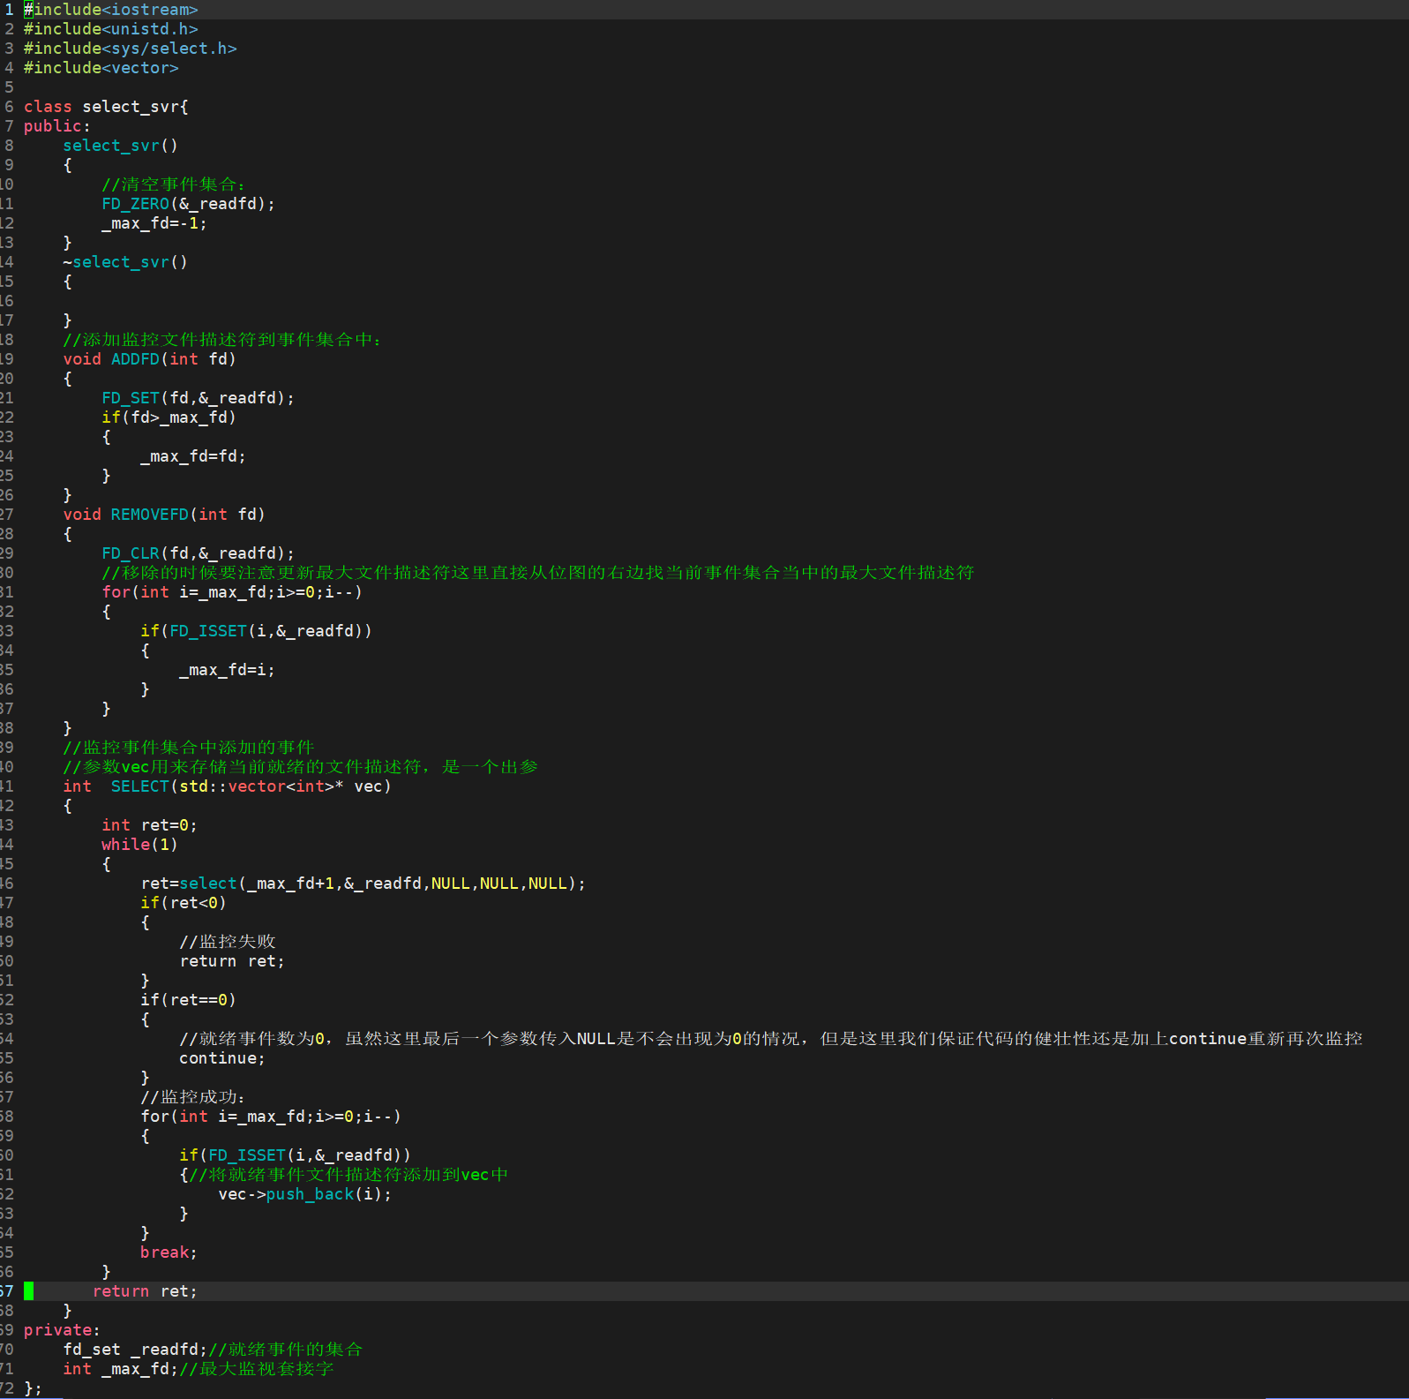Image resolution: width=1409 pixels, height=1399 pixels.
Task: Click the comment '//将就绪事件文件描述符添加到vec中'
Action: [x=349, y=1175]
